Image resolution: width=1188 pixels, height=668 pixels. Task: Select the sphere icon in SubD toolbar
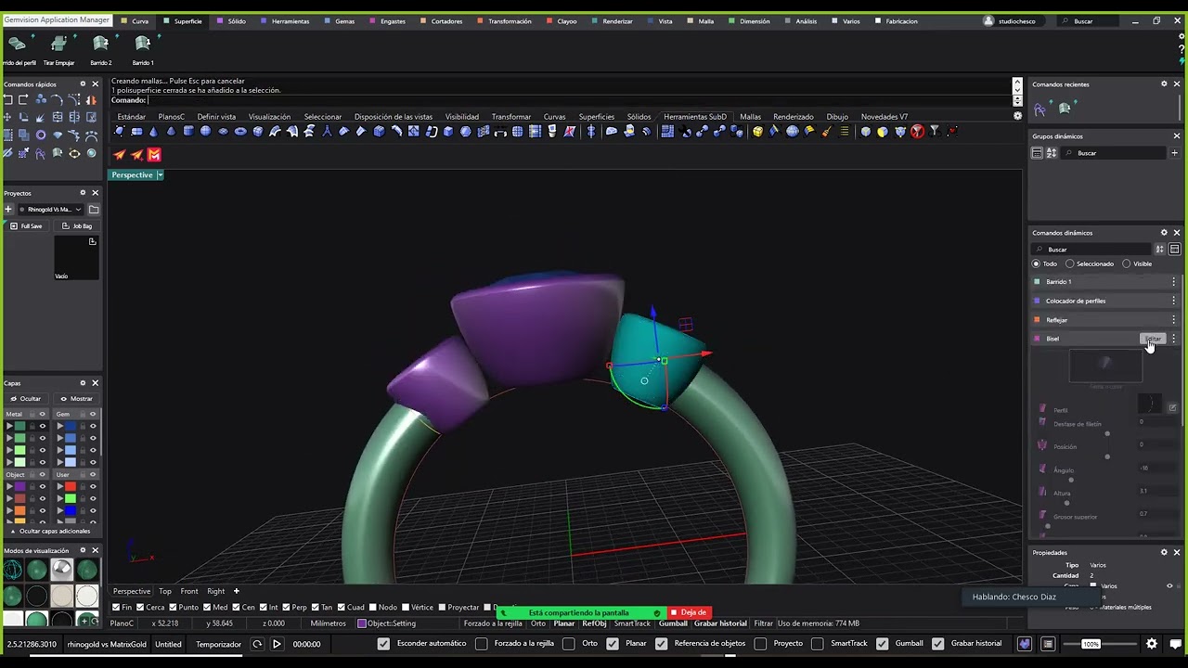[x=205, y=132]
